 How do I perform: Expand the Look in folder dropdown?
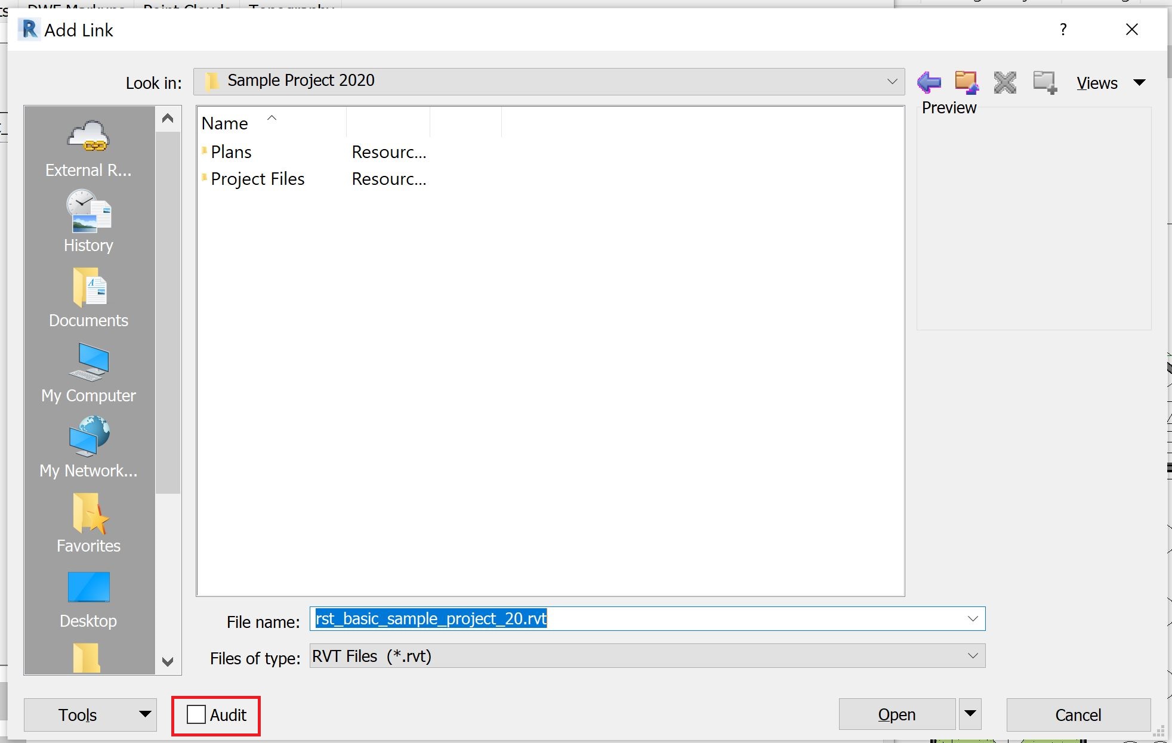(x=892, y=81)
